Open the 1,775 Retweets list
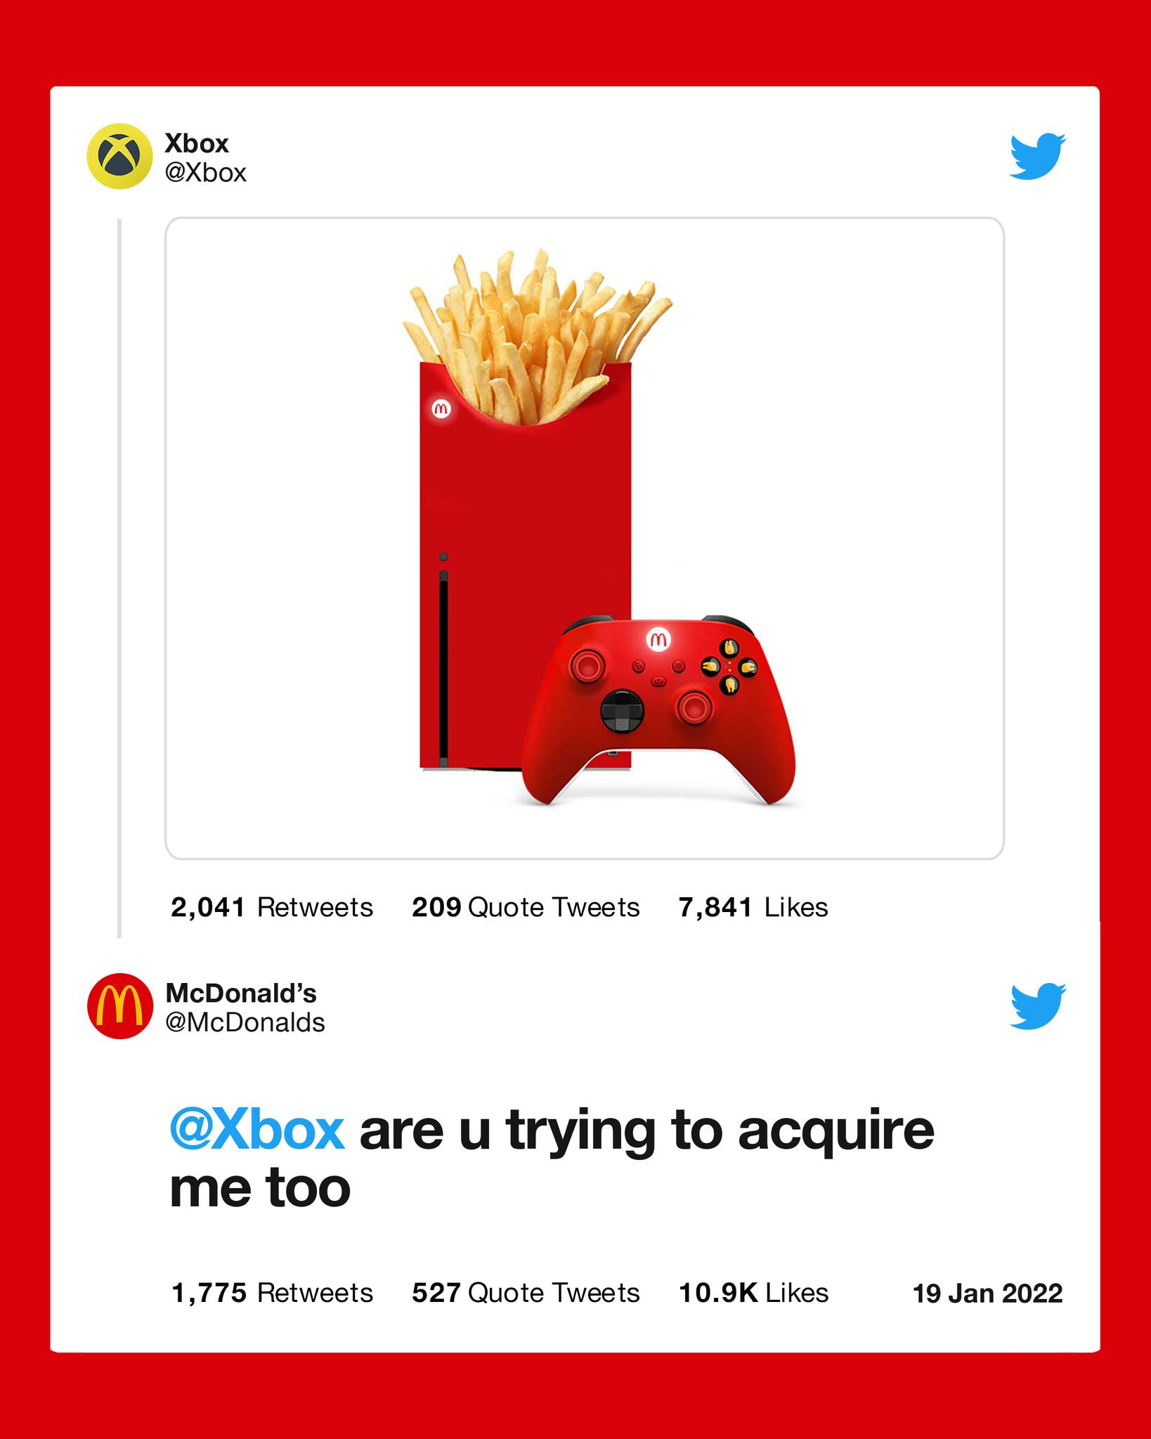This screenshot has height=1439, width=1151. tap(272, 1293)
